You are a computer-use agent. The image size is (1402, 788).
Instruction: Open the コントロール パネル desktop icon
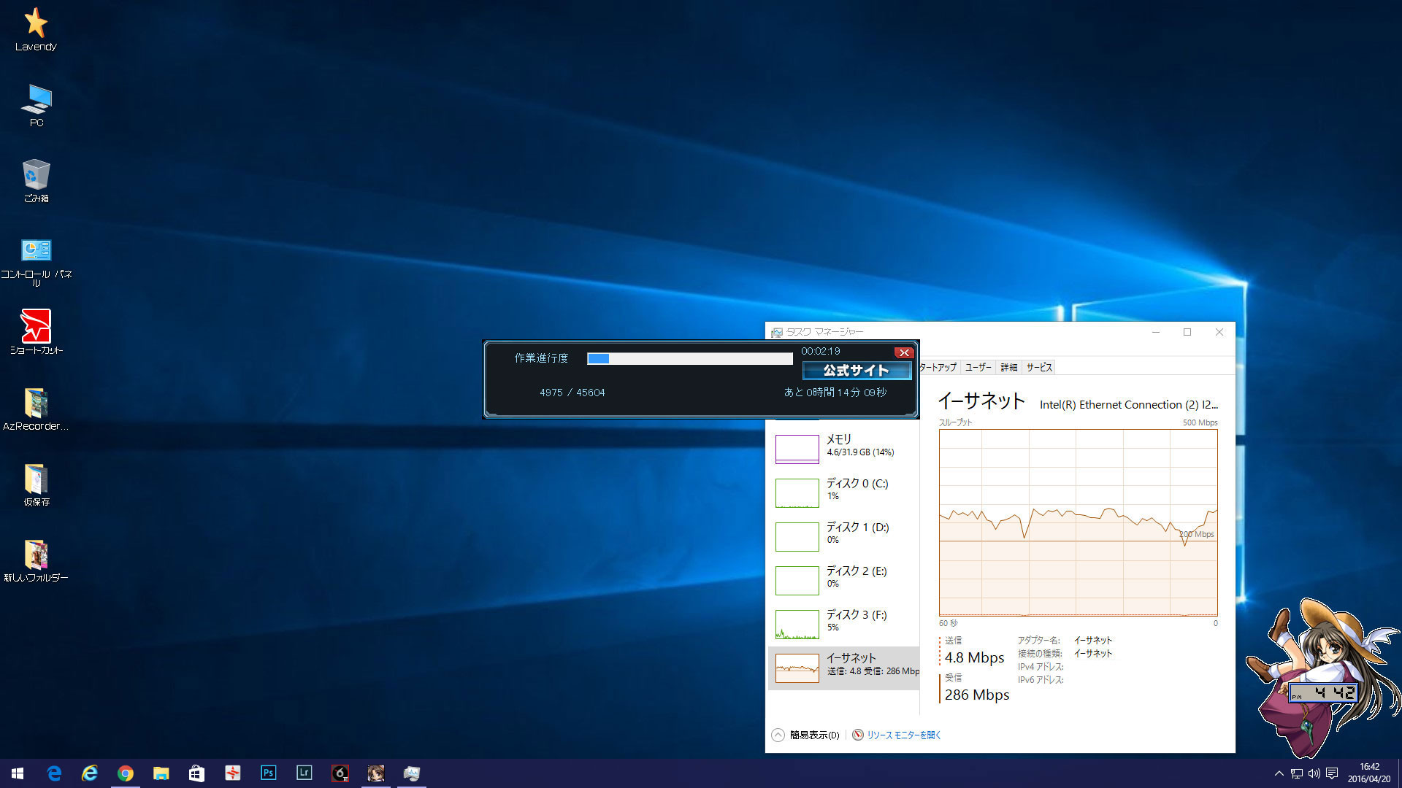37,263
